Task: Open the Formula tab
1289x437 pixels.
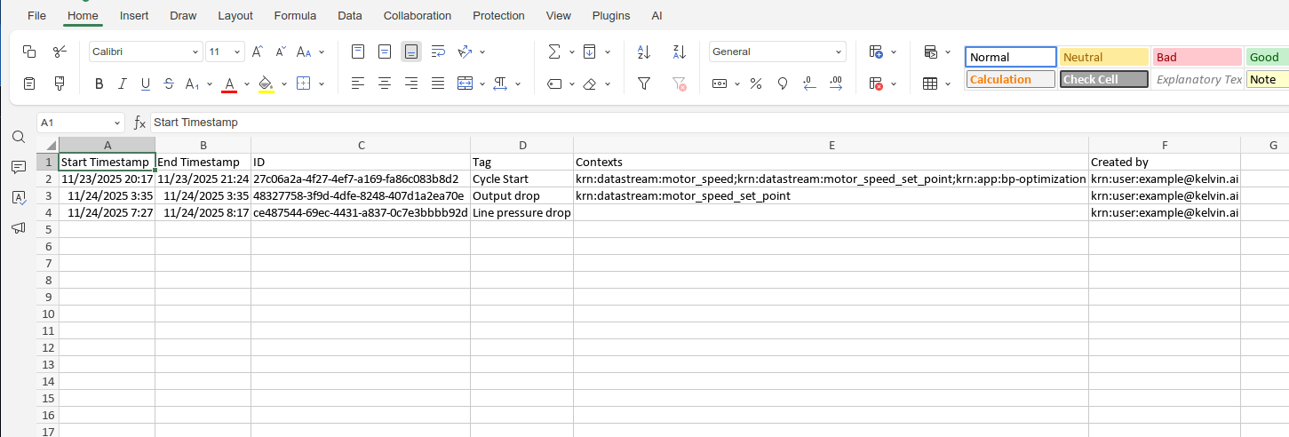Action: (295, 15)
